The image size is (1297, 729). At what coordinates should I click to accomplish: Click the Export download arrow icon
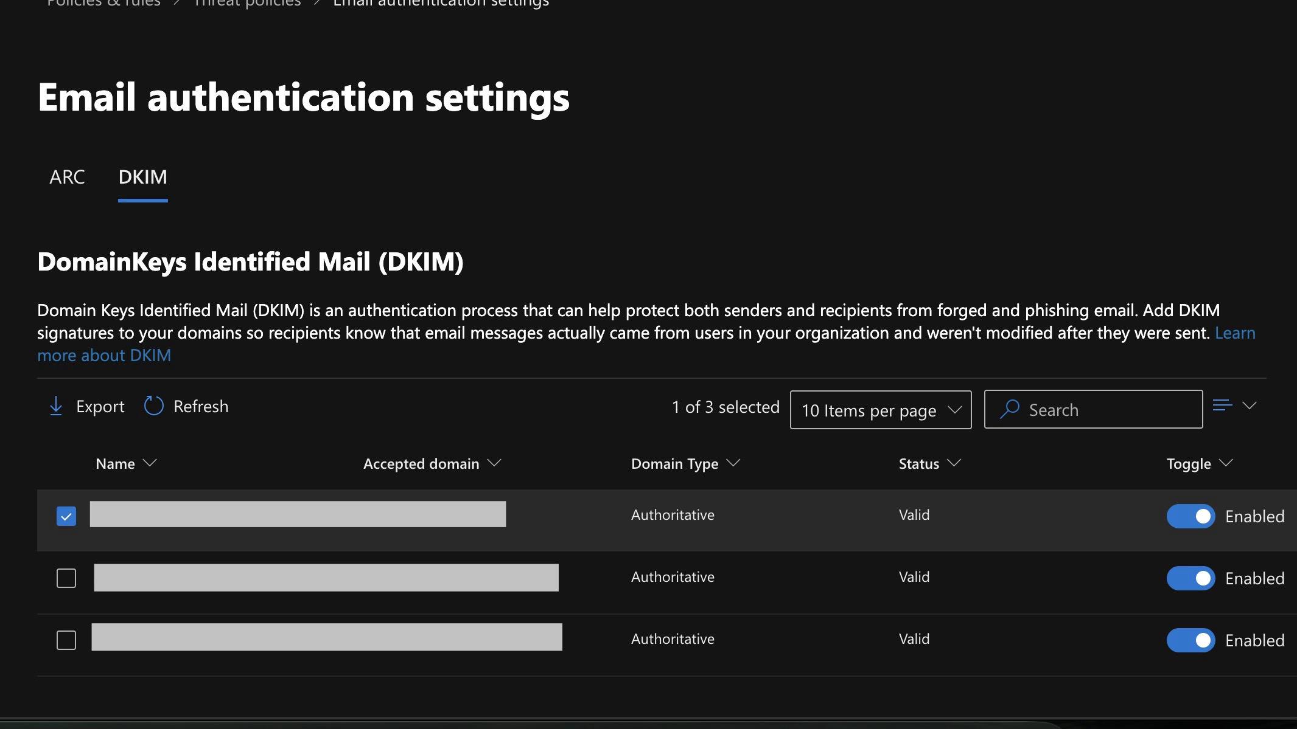point(56,406)
